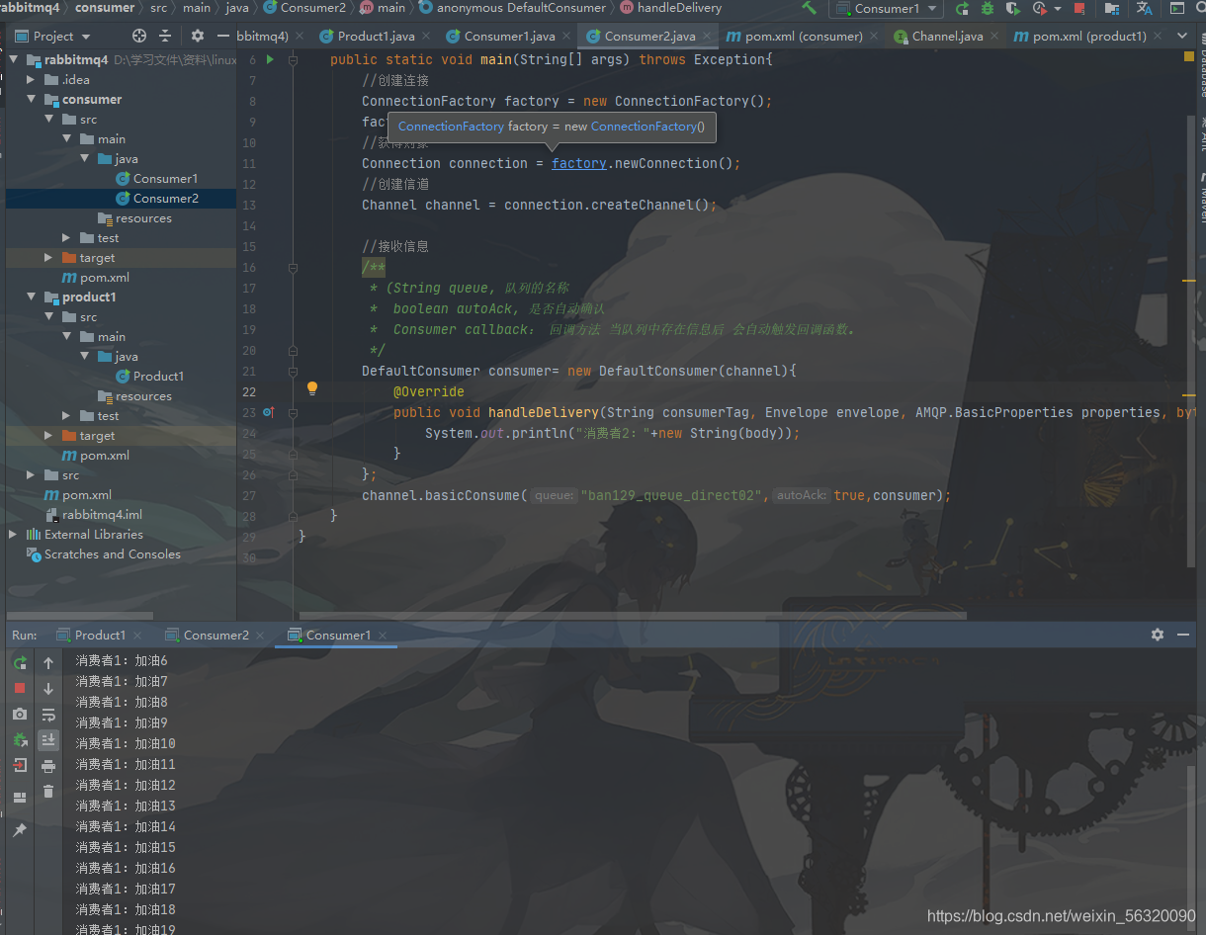The width and height of the screenshot is (1206, 935).
Task: Close the Consumer1 run tab
Action: pos(383,636)
